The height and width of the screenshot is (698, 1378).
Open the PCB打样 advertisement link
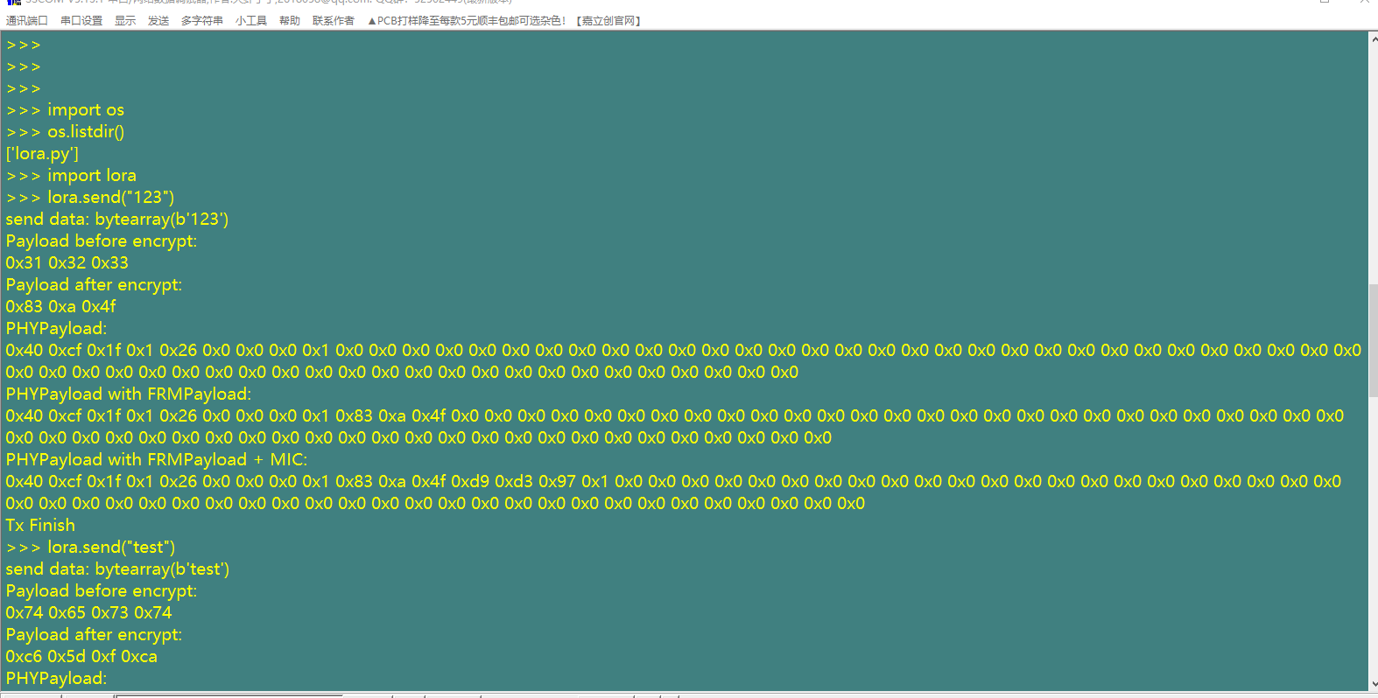coord(467,21)
